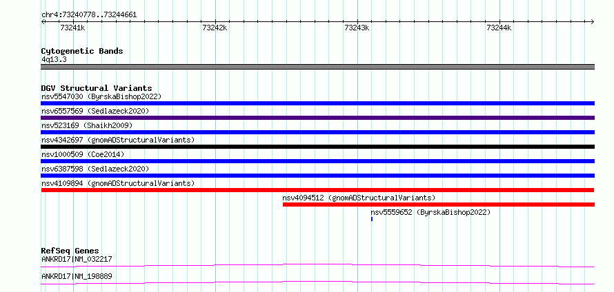Click the nsv1000509 (Coe2014) label
The image size is (614, 292).
click(83, 154)
